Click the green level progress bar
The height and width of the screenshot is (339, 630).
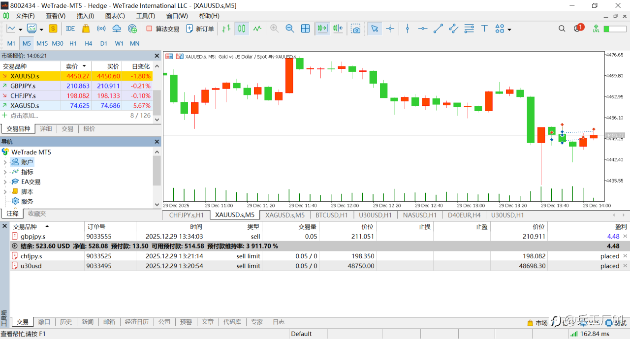(x=614, y=29)
